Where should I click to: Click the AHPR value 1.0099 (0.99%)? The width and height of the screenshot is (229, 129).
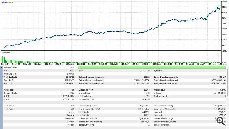click(68, 96)
